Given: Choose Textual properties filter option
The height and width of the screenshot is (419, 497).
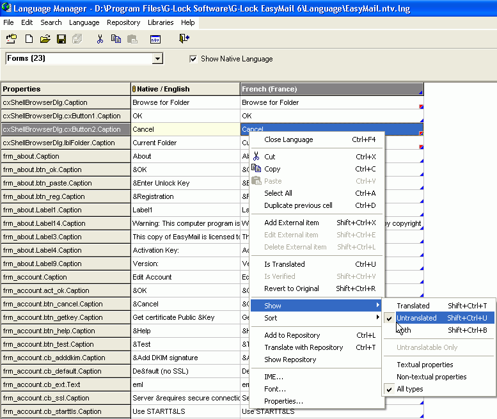Looking at the screenshot, I should pos(439,365).
